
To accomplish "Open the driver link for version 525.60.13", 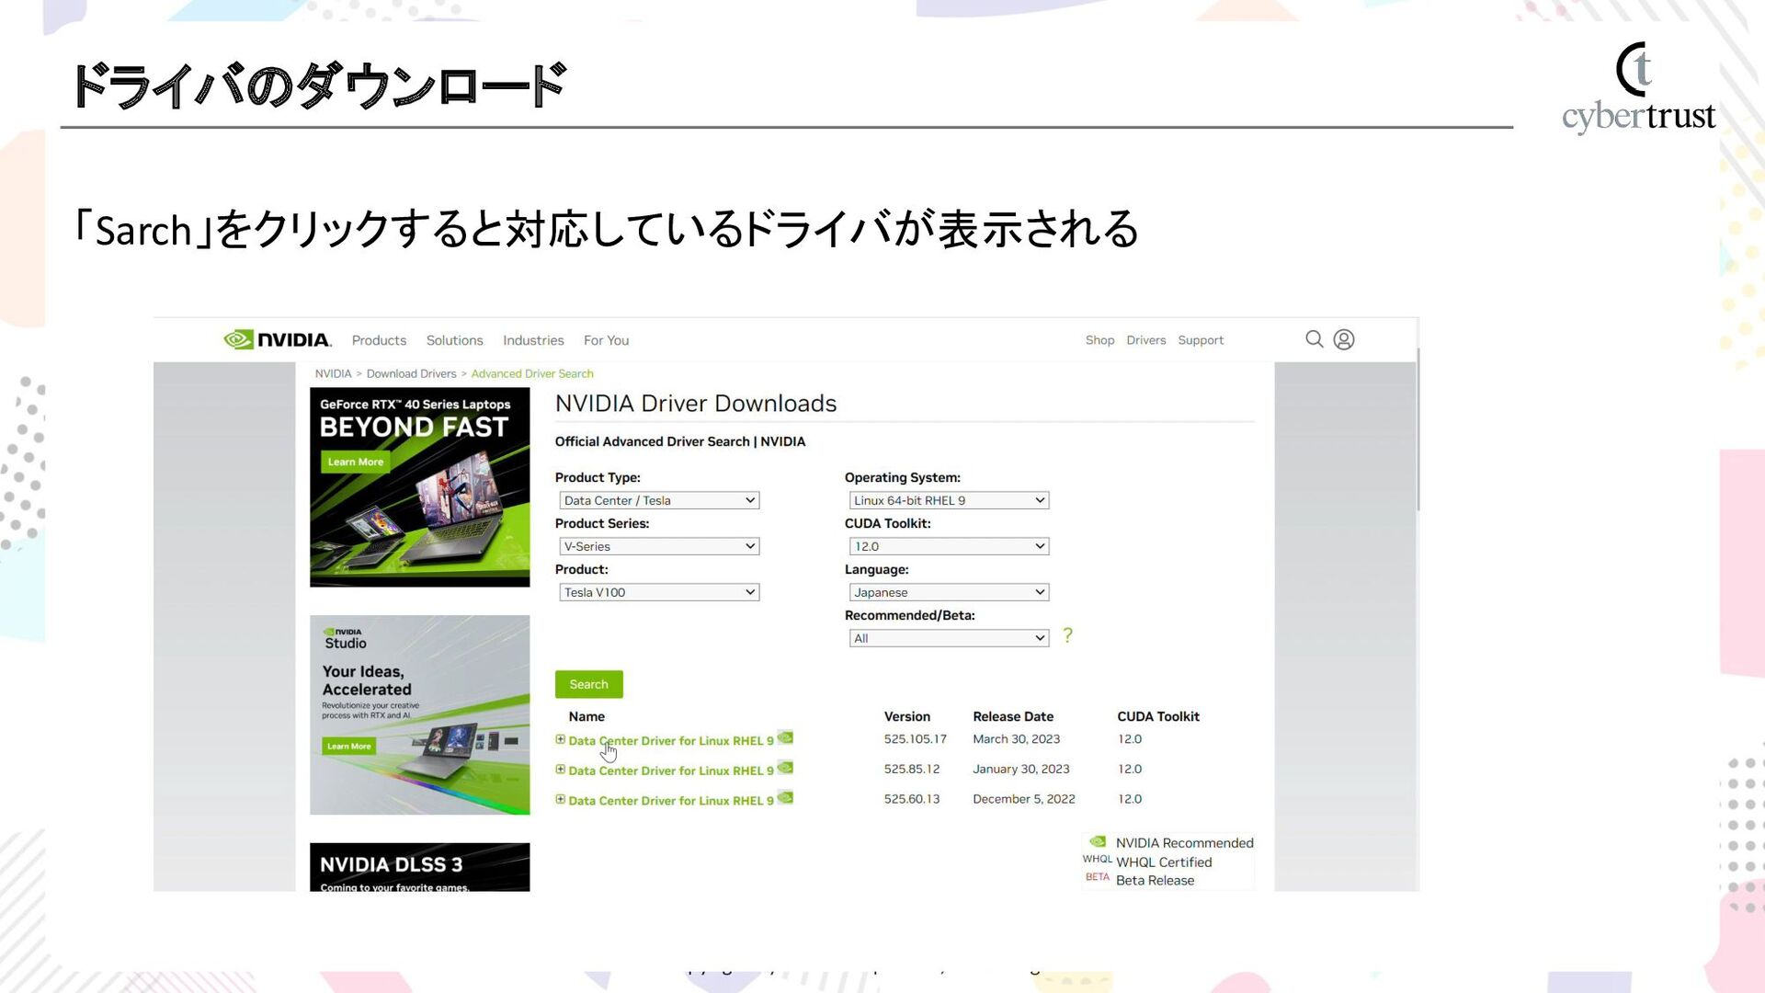I will coord(671,801).
